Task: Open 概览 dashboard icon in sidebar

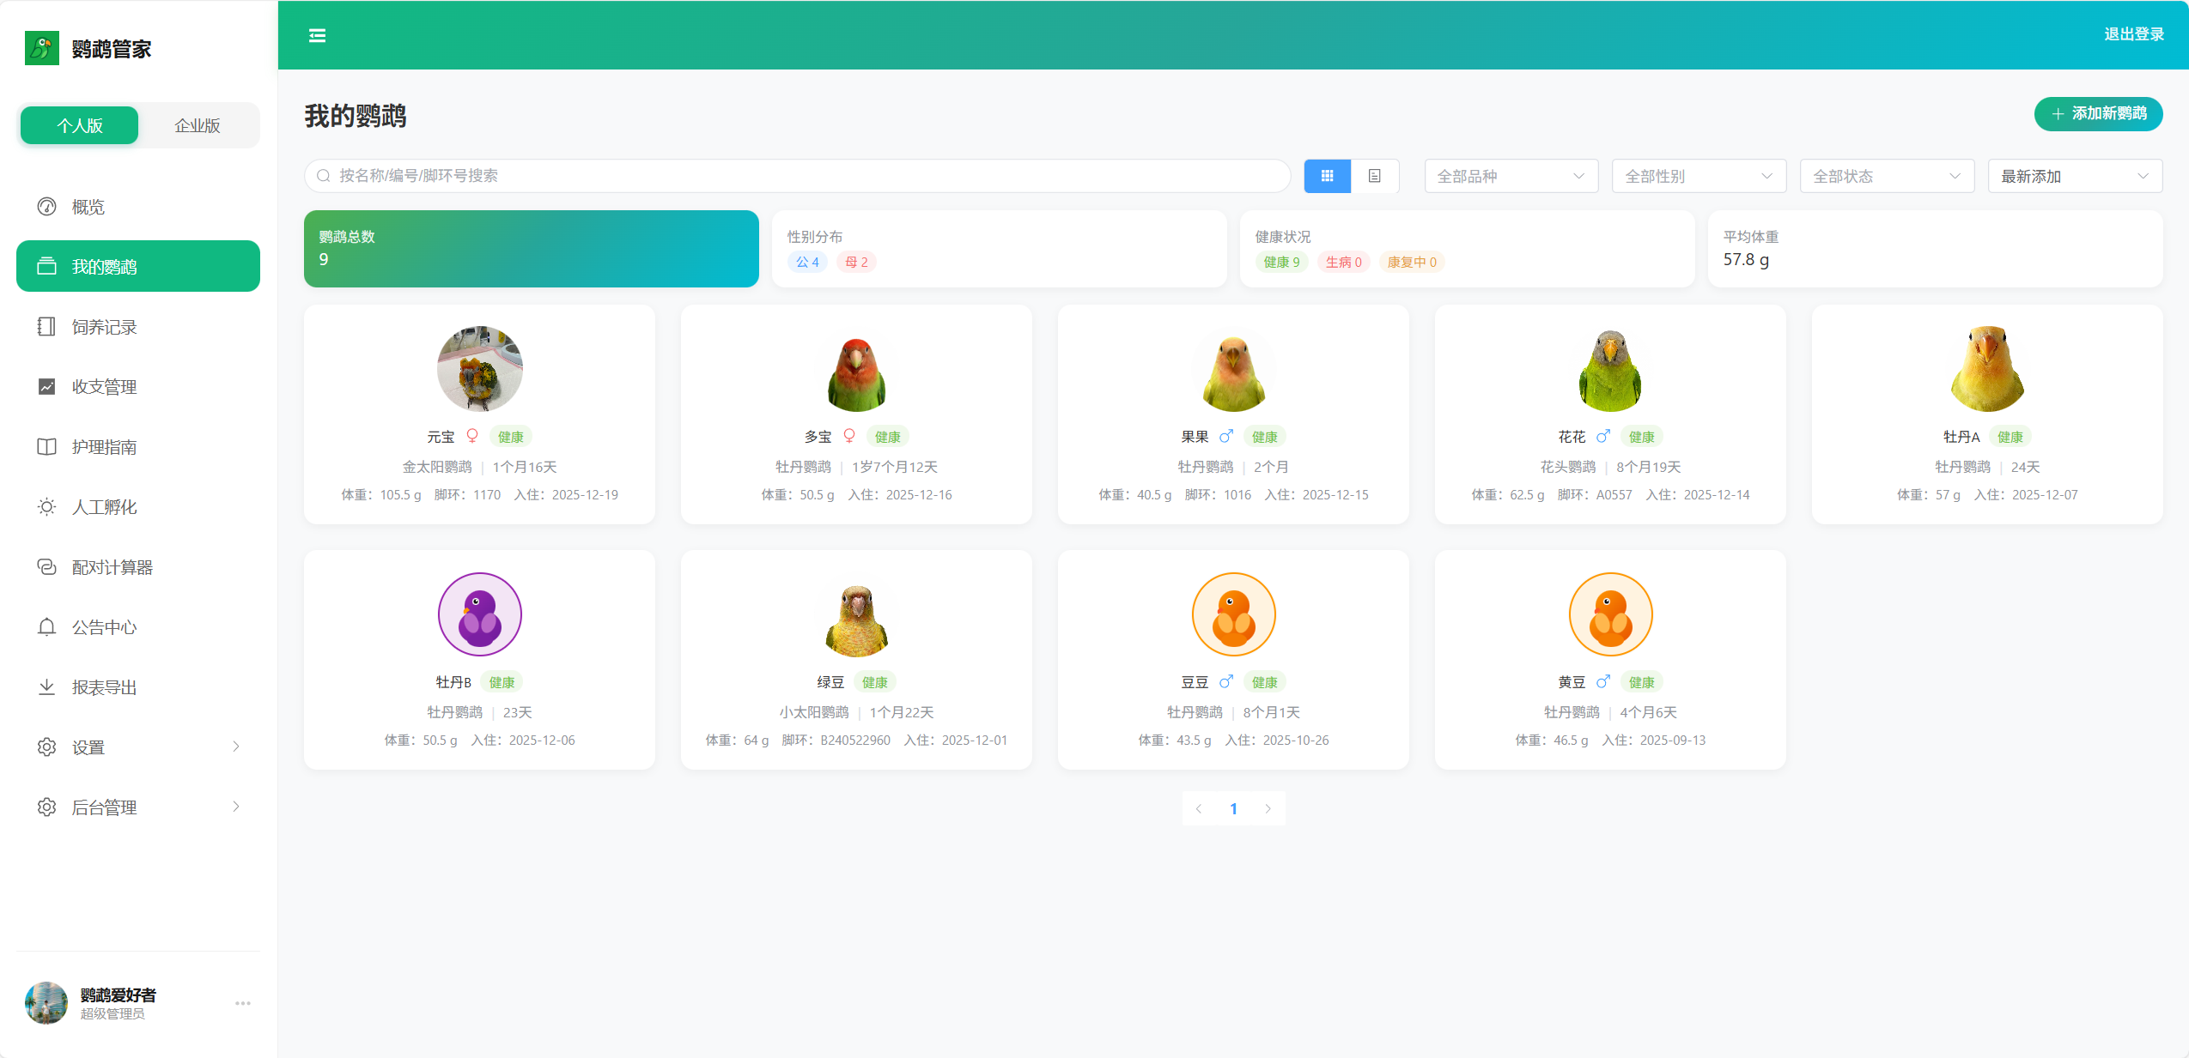Action: pos(47,207)
